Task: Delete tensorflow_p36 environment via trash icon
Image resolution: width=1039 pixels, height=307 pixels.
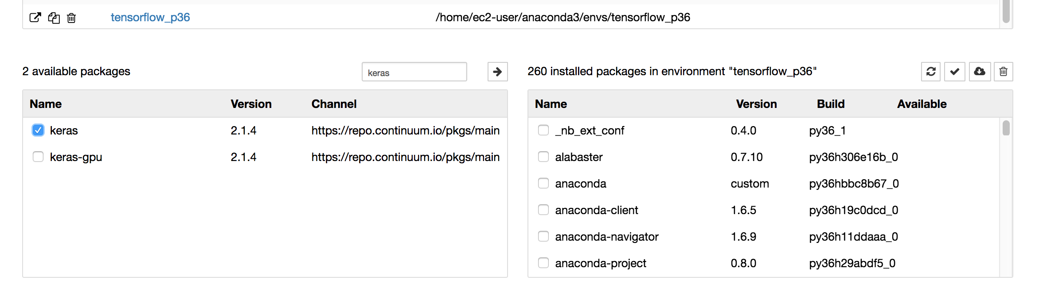Action: 71,18
